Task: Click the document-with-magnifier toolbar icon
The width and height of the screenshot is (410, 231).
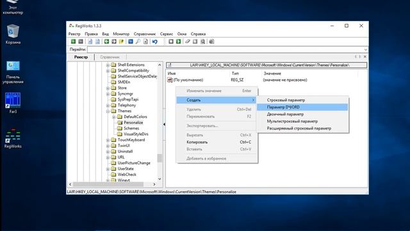Action: point(202,41)
